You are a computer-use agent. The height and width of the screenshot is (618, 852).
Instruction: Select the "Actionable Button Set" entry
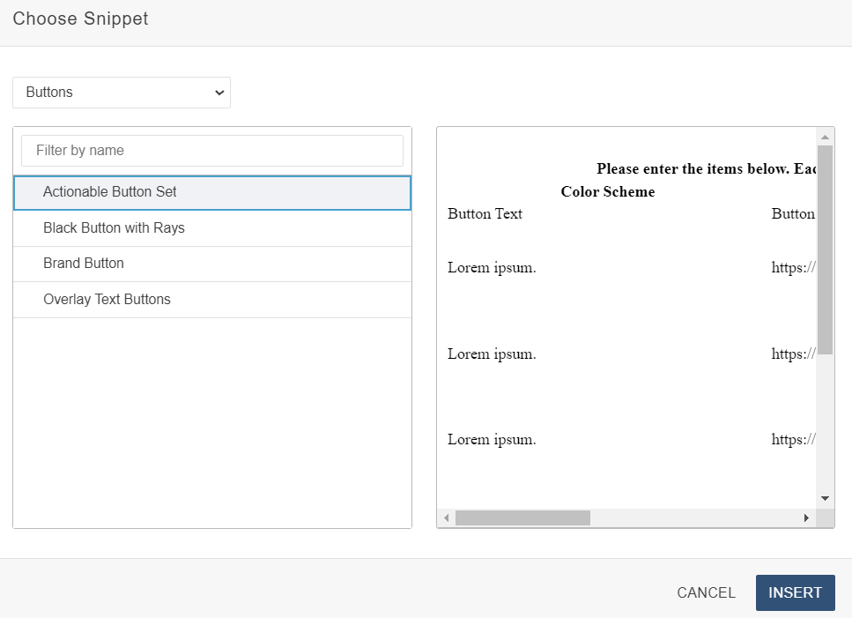[x=110, y=192]
